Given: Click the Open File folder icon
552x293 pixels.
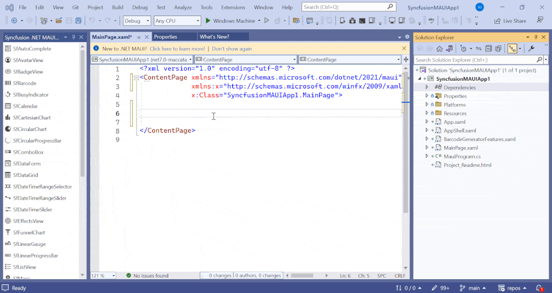Looking at the screenshot, I should [59, 21].
